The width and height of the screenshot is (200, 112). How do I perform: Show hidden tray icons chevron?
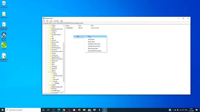tap(173, 110)
